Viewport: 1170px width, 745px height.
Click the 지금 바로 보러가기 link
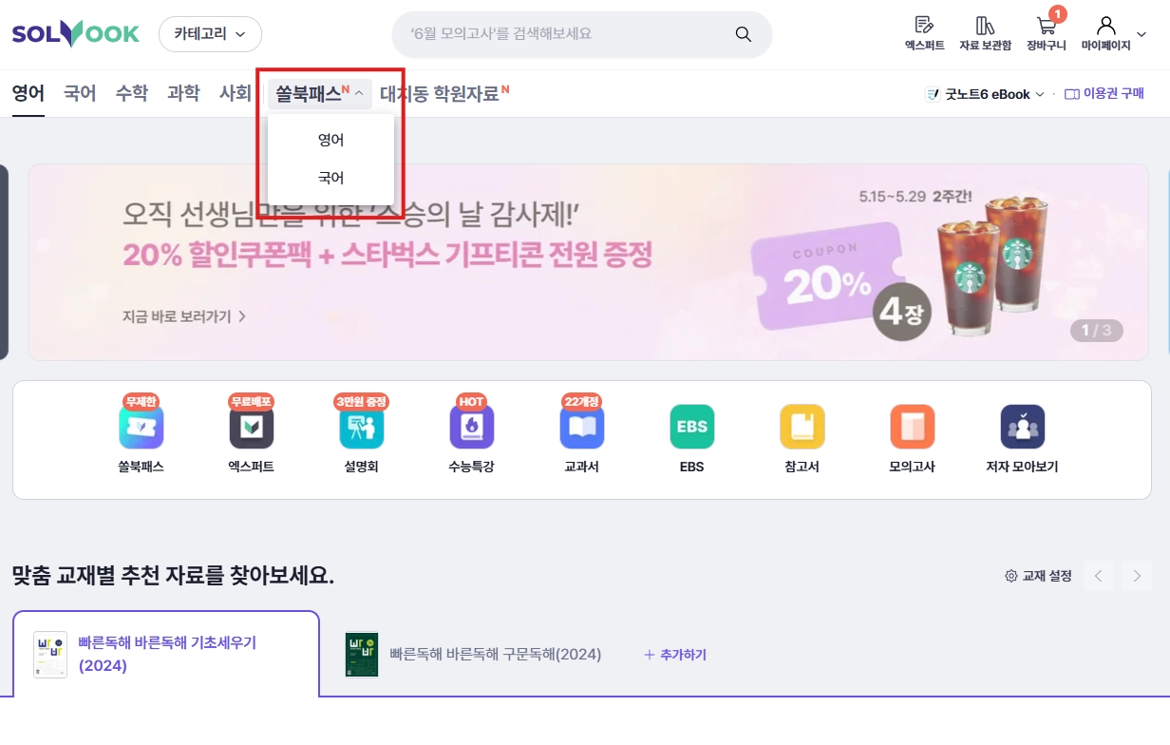pos(184,316)
